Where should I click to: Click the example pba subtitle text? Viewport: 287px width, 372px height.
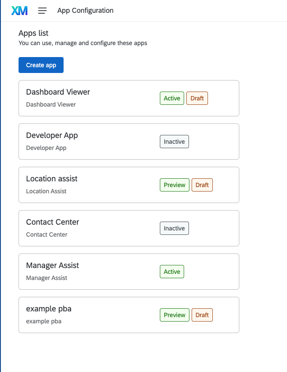[x=44, y=322]
